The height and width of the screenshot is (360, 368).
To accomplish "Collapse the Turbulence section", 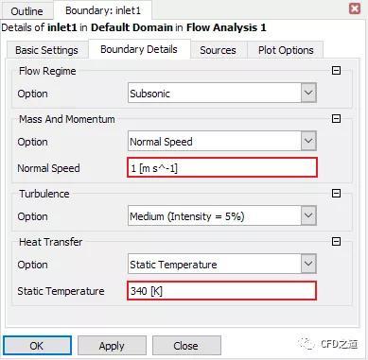I will click(x=336, y=193).
